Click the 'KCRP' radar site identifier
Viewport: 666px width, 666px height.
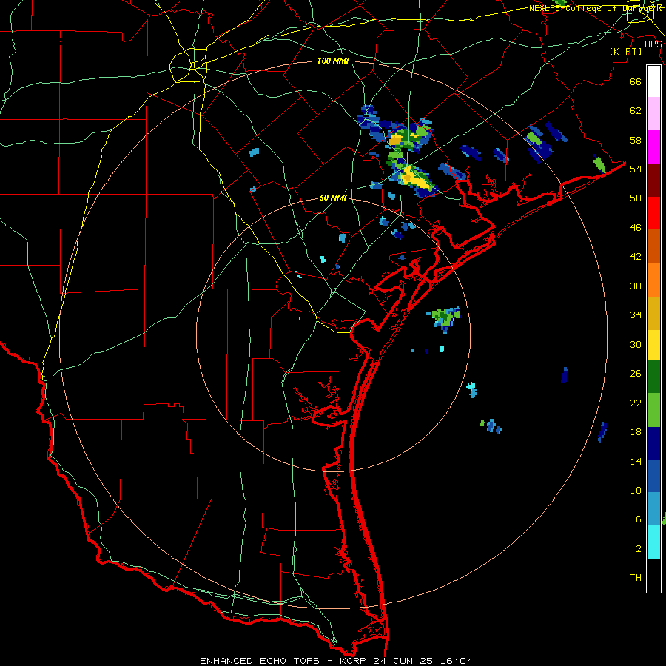click(x=354, y=661)
